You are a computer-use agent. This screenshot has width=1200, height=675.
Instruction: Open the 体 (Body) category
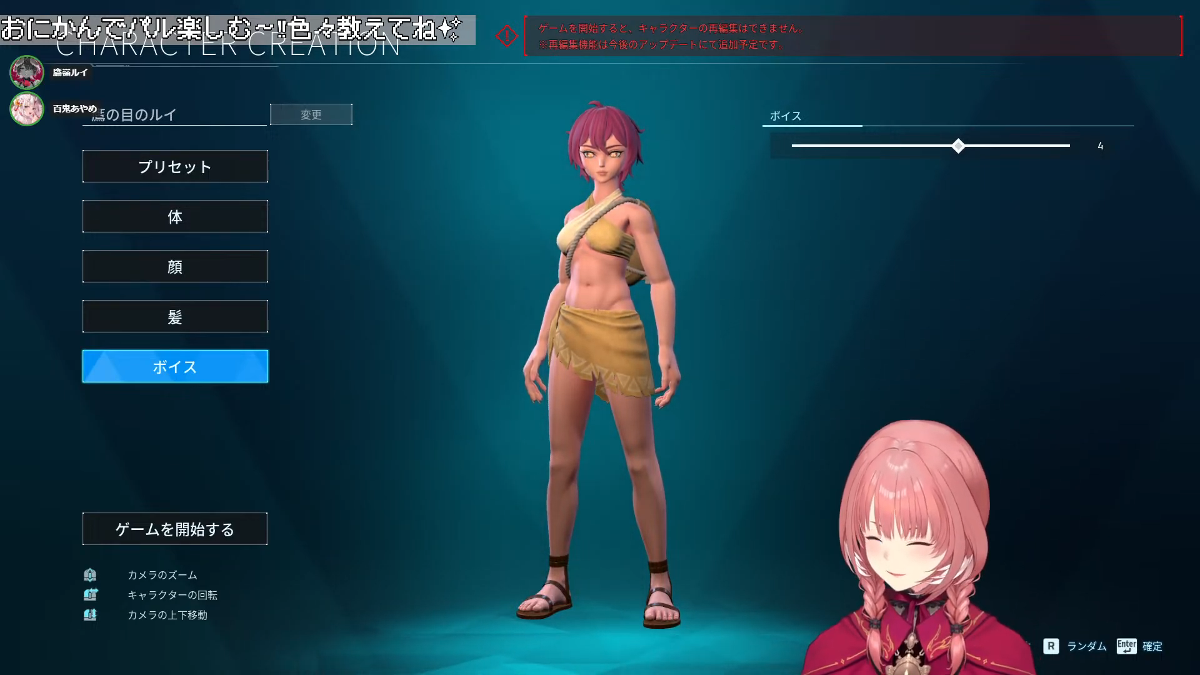175,216
